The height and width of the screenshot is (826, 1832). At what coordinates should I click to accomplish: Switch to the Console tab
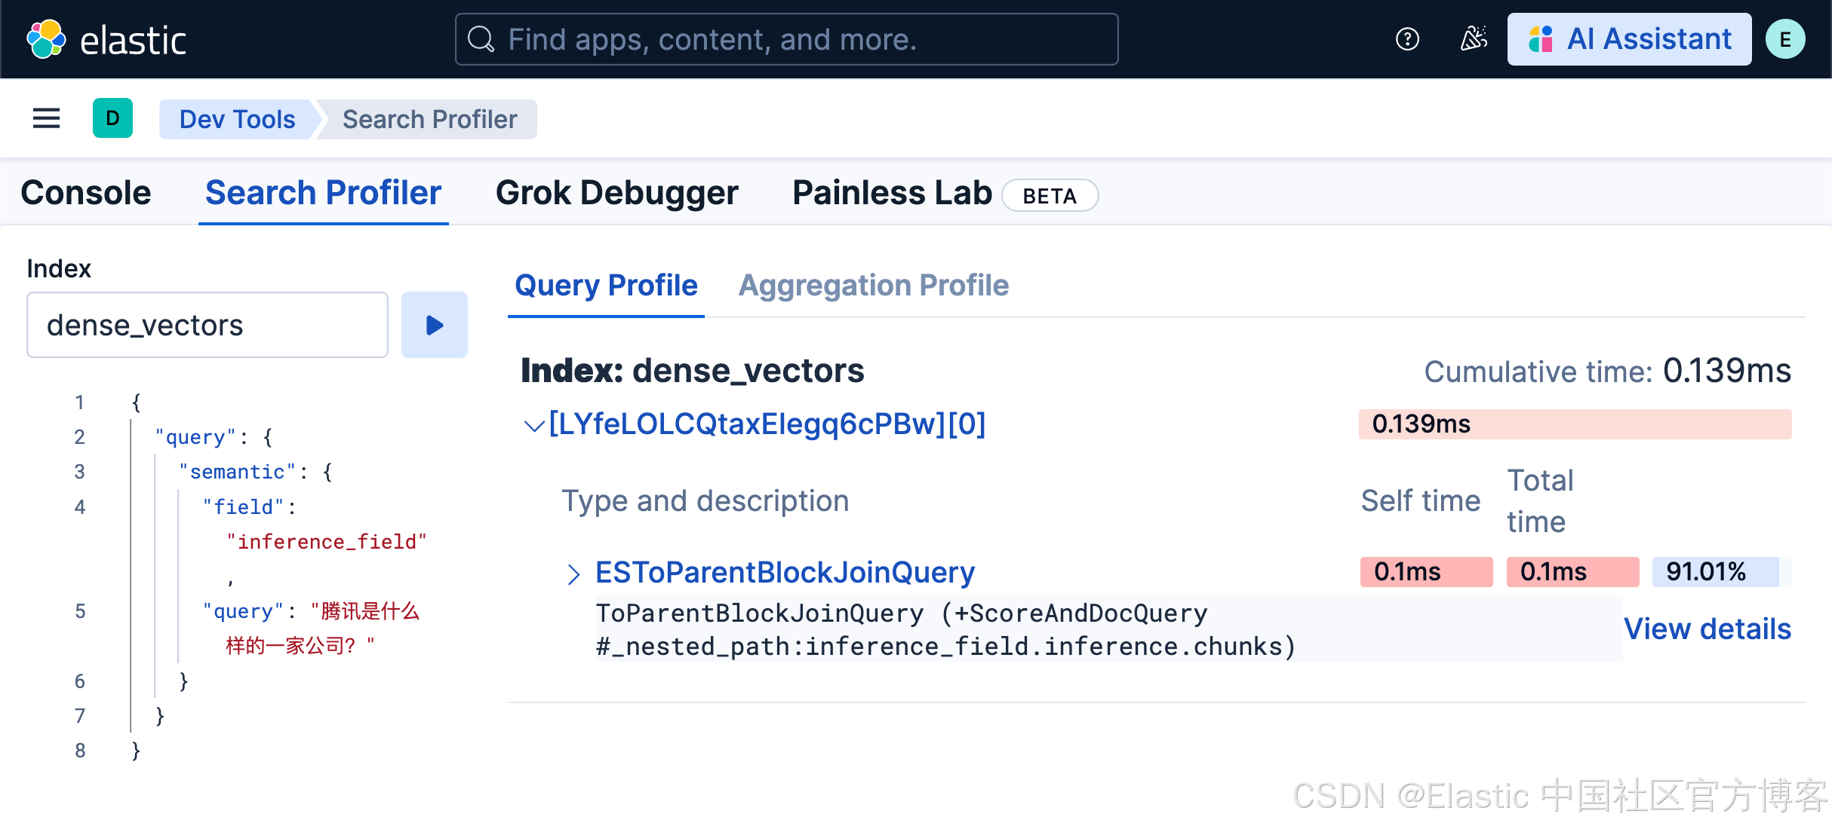click(86, 193)
